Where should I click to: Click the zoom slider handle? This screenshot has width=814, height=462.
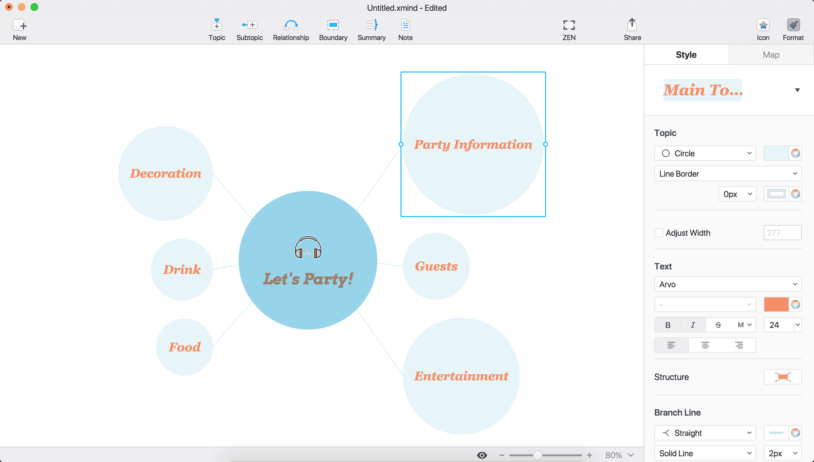tap(537, 455)
